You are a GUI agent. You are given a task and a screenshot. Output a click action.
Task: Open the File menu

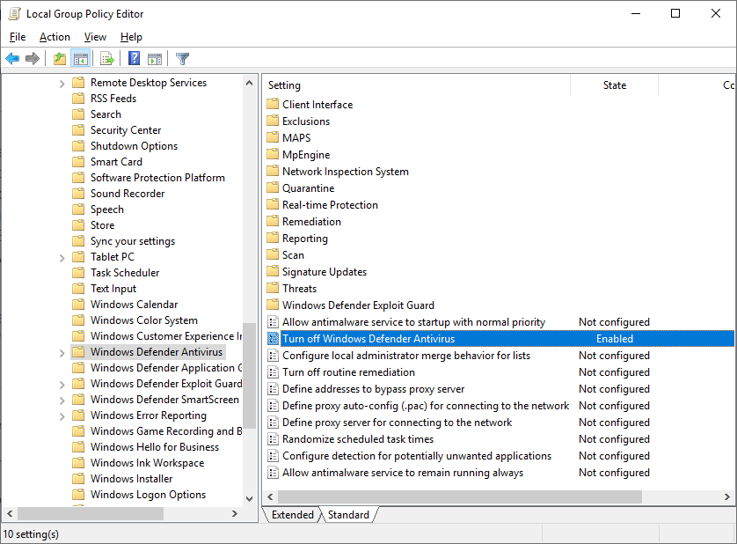18,37
